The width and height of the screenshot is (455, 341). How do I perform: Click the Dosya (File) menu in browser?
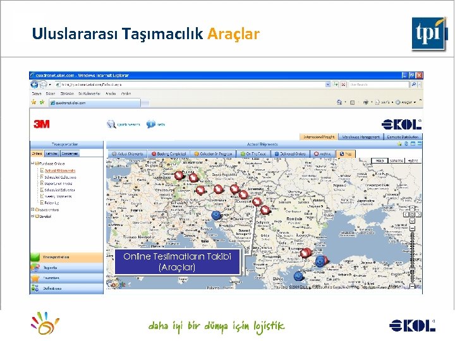point(37,93)
